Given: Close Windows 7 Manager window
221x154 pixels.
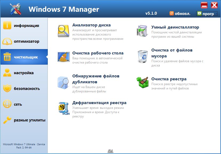Looking at the screenshot, I should pos(214,5).
